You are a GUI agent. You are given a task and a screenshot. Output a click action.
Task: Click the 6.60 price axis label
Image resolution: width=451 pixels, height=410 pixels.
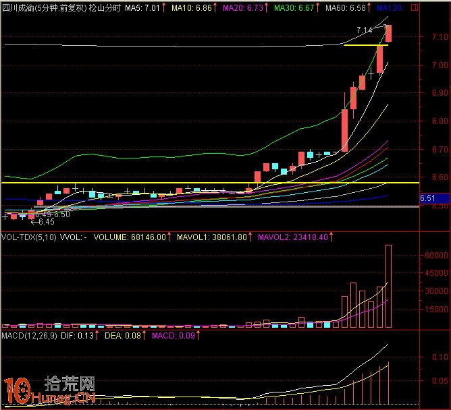440,177
